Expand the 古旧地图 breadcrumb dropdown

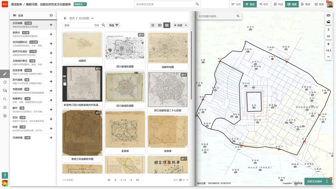coord(93,18)
